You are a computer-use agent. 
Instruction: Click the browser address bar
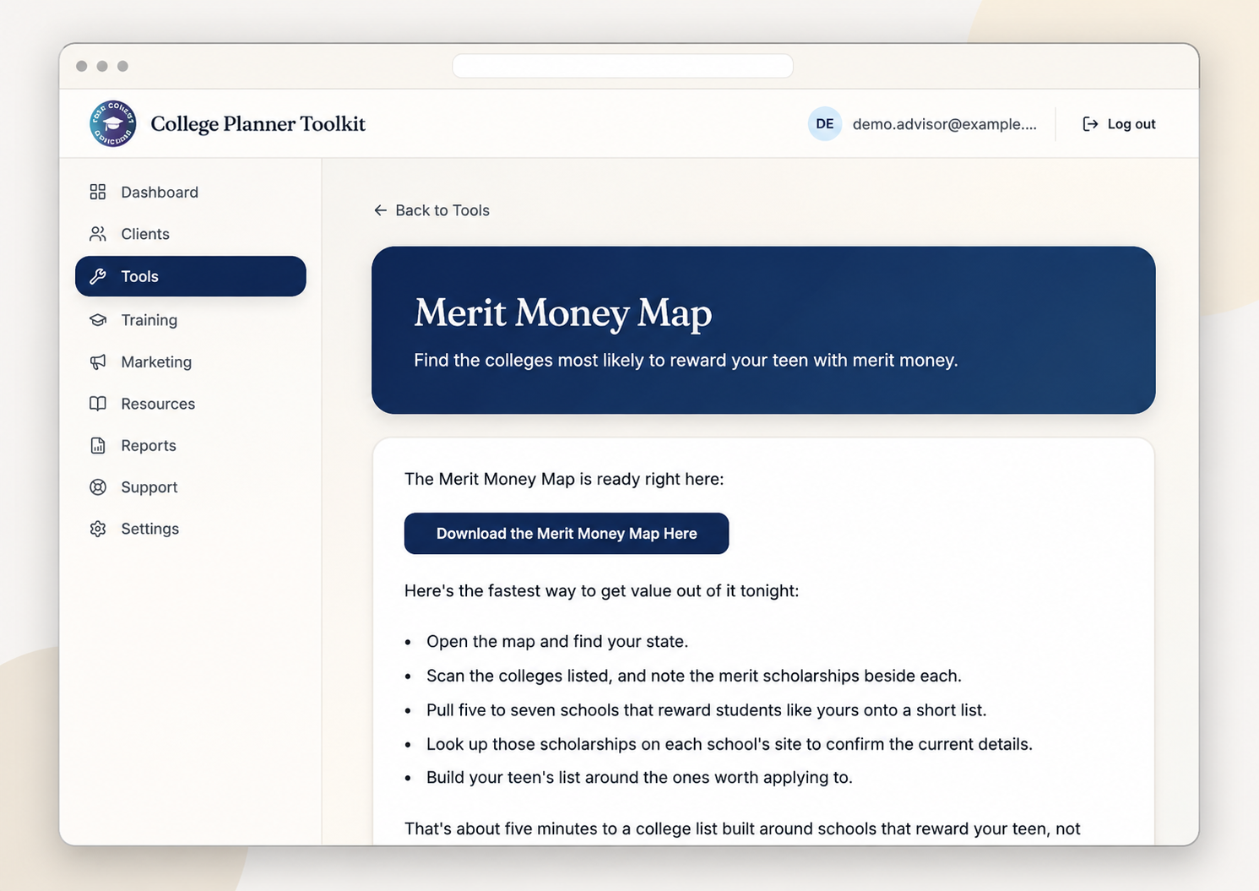point(623,66)
